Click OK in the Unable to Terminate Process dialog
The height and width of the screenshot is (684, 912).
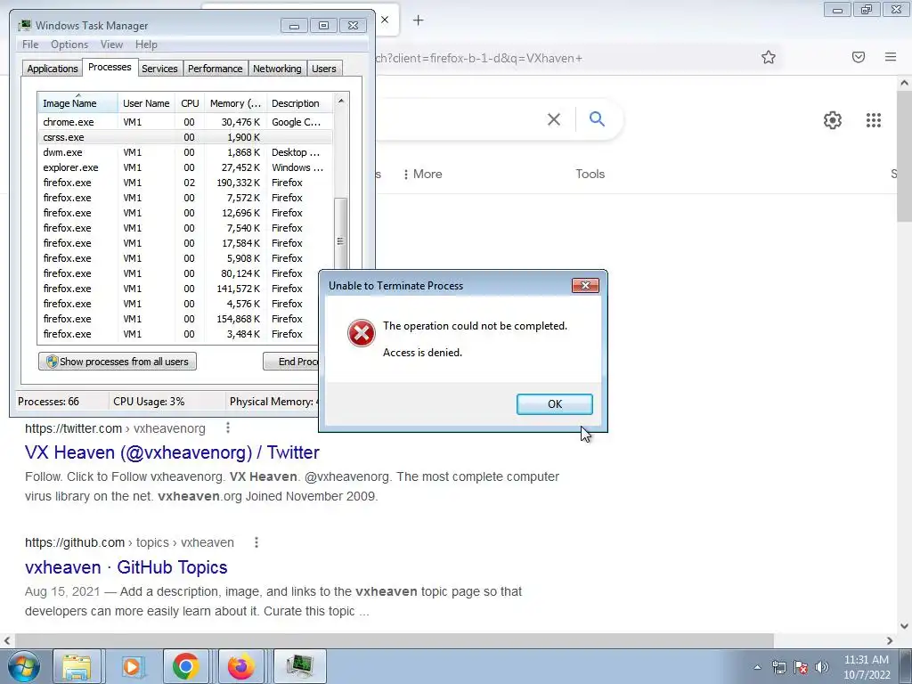(x=554, y=403)
